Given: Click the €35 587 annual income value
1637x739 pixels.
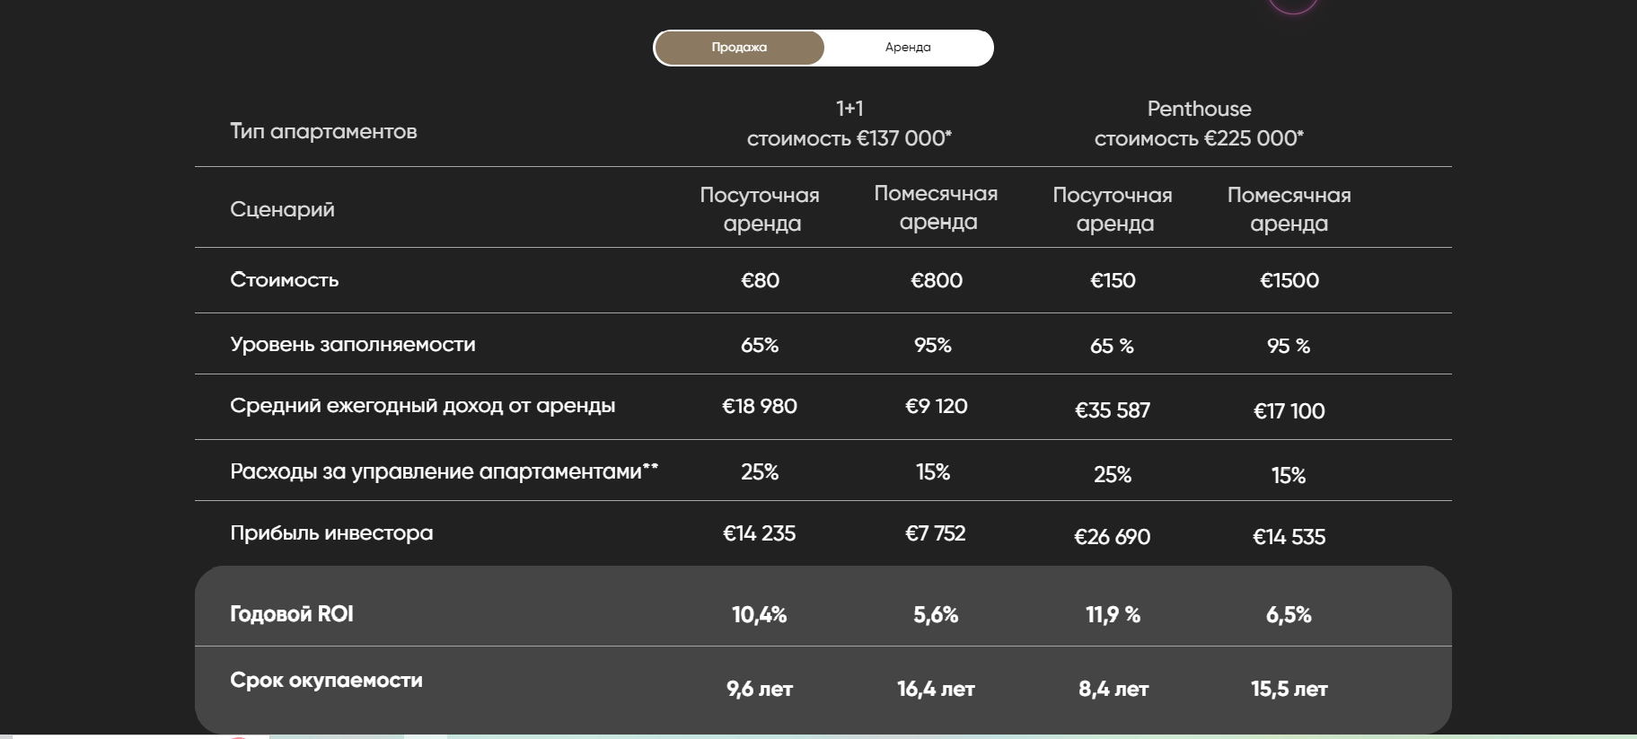Looking at the screenshot, I should (1112, 410).
